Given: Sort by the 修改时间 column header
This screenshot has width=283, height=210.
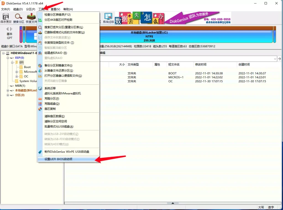Looking at the screenshot, I should [x=201, y=64].
